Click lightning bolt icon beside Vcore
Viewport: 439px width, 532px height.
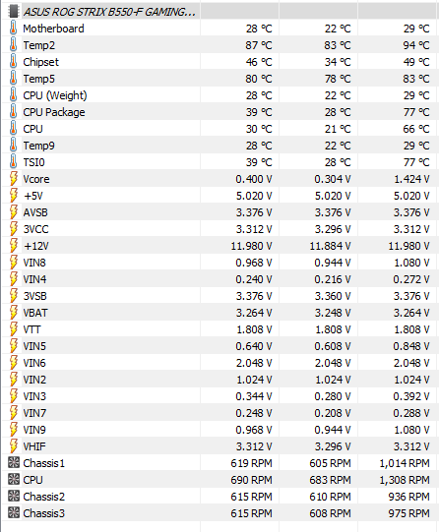click(x=13, y=179)
